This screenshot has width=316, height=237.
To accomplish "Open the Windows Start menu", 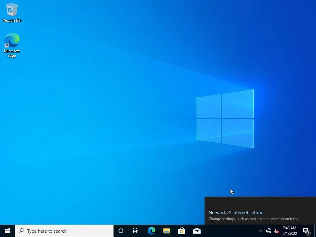I will [7, 231].
